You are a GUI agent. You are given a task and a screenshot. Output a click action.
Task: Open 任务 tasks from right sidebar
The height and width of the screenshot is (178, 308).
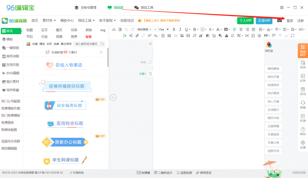point(303,78)
